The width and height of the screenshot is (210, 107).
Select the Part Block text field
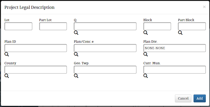click(x=192, y=26)
